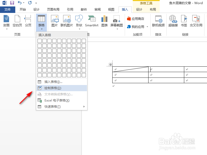Click the 表格 (Table) ribbon button
This screenshot has height=155, width=207.
pos(41,22)
